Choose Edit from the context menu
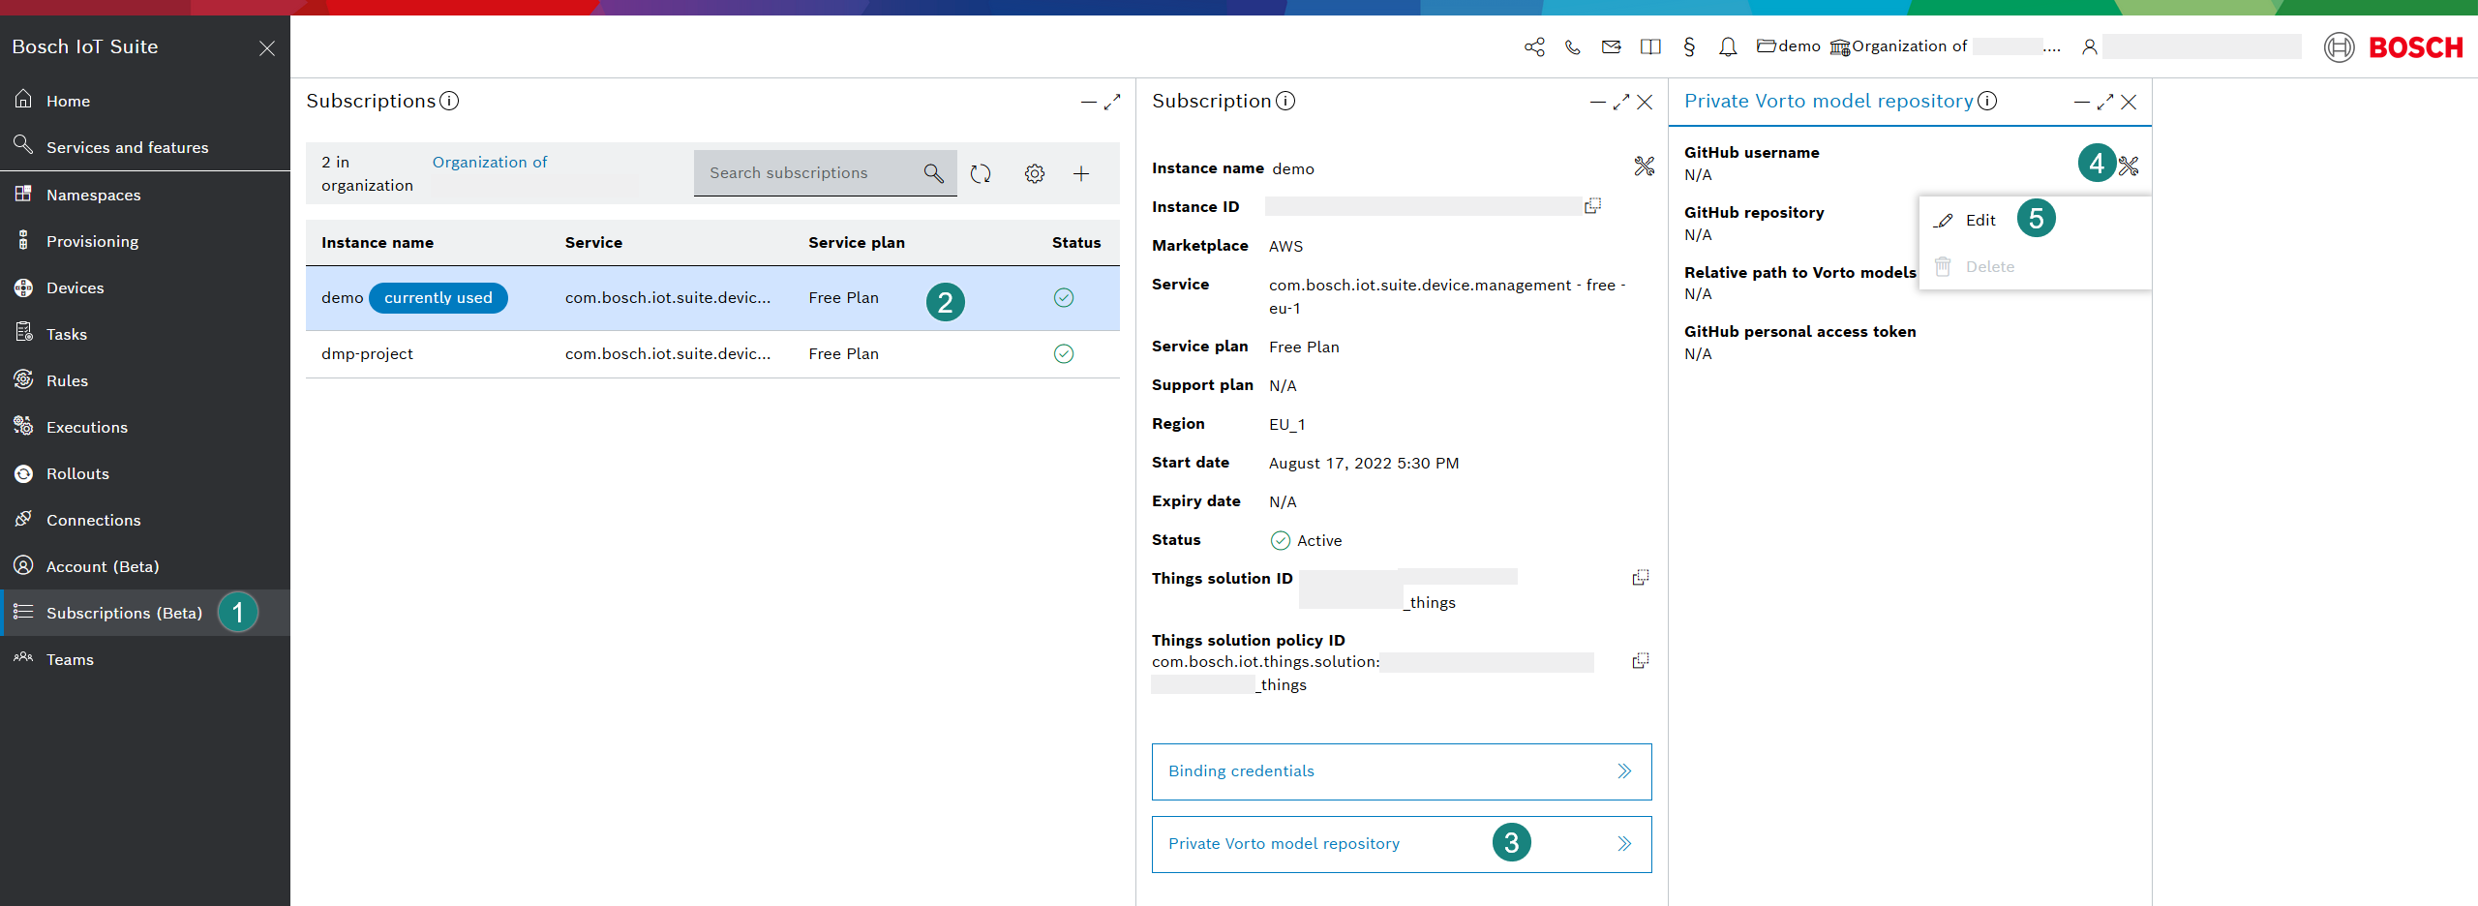 click(x=2035, y=221)
